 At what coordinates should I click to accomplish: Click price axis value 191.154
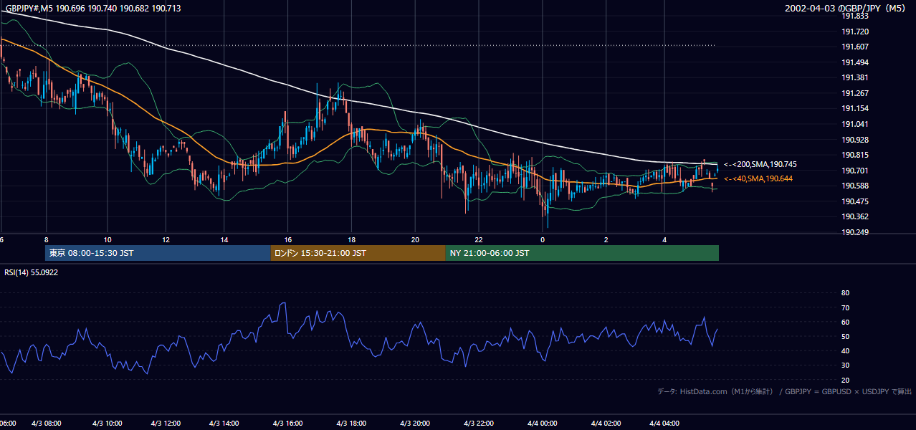[x=855, y=108]
